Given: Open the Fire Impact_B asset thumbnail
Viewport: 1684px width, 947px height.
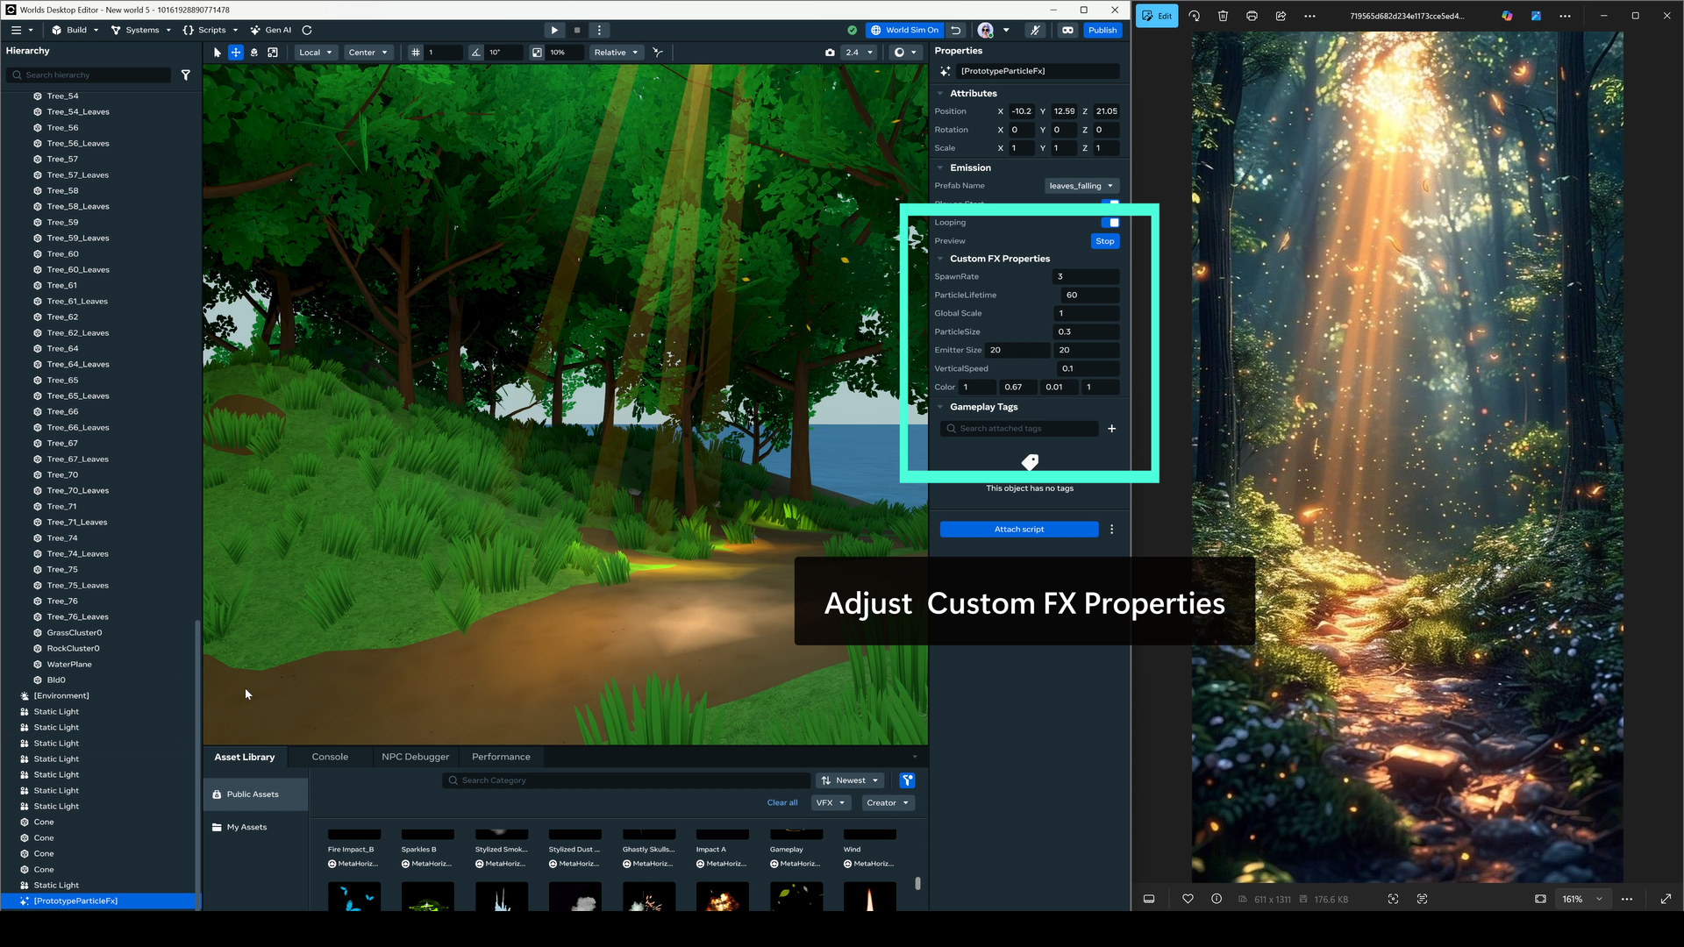Looking at the screenshot, I should pos(353,834).
